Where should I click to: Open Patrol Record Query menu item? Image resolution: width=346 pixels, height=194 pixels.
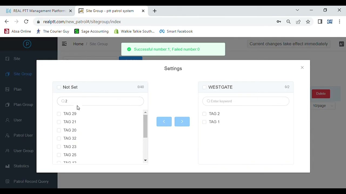pos(31,181)
